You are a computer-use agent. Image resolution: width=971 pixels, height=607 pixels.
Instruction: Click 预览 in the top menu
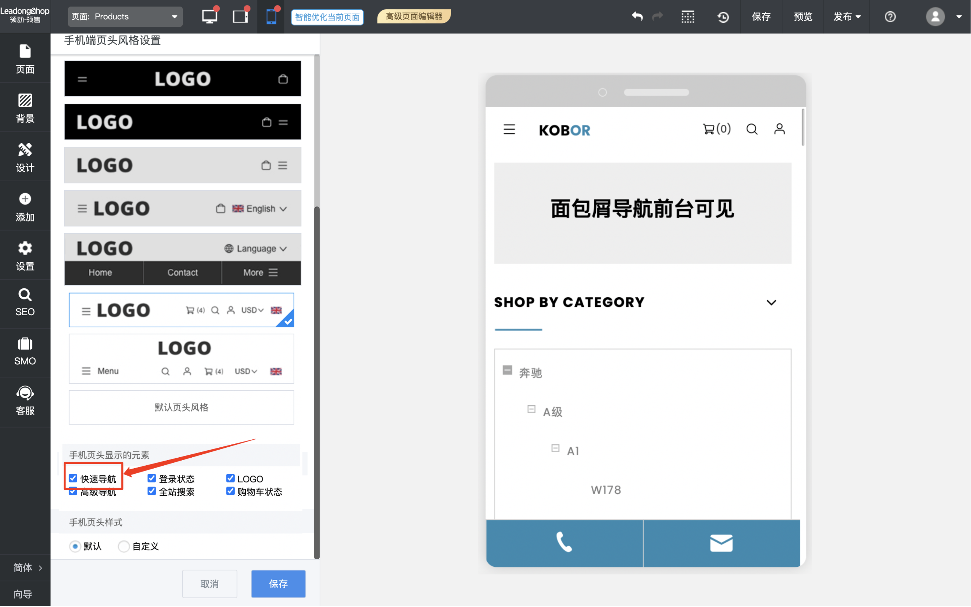803,17
